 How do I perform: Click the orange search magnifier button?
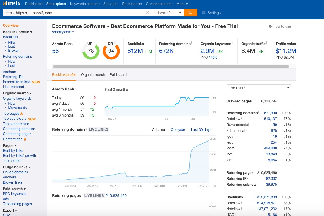(x=190, y=13)
